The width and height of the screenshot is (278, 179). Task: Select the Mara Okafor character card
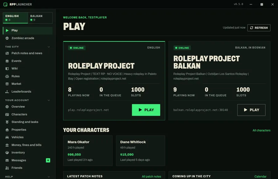pyautogui.click(x=88, y=151)
